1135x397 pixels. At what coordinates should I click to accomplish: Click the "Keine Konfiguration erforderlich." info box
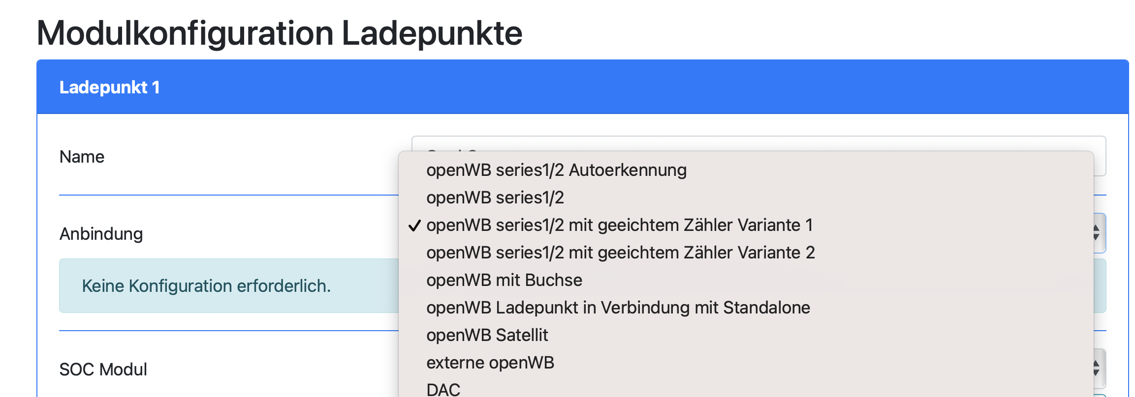coord(206,286)
